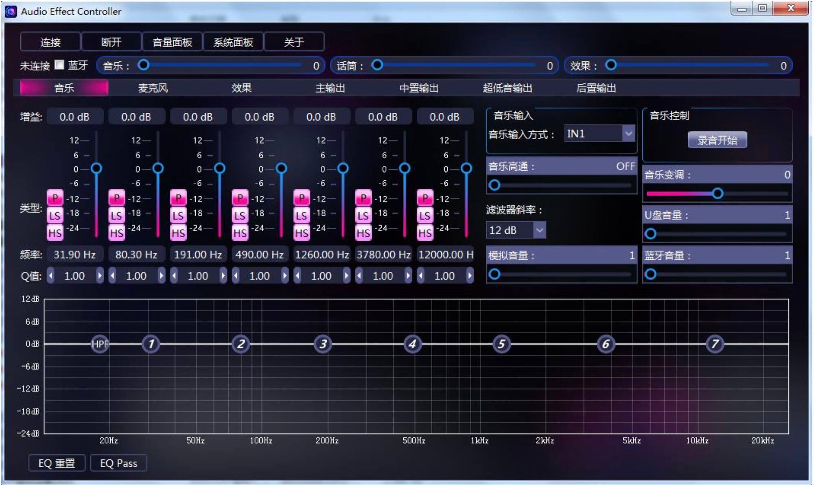
Task: Set seventh band type to HS
Action: tap(425, 233)
